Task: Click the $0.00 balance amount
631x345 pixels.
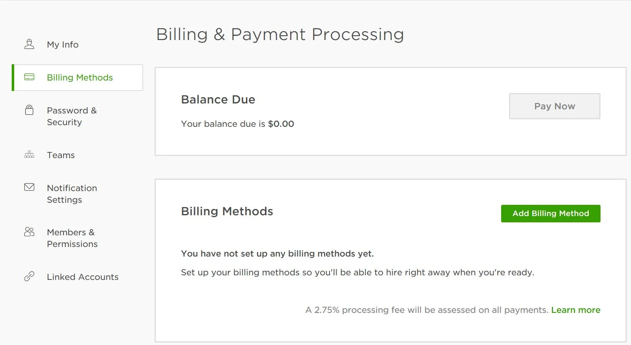Action: pyautogui.click(x=281, y=124)
